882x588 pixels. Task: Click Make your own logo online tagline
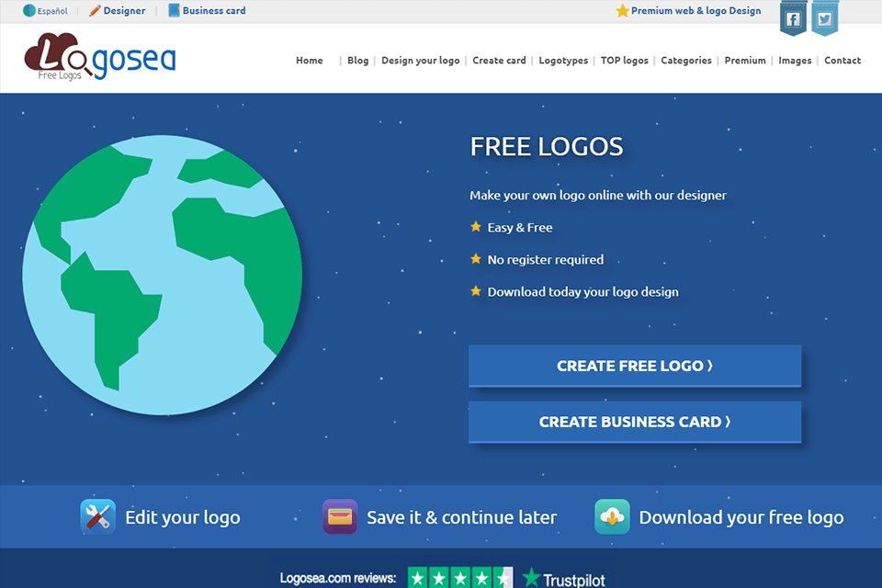598,196
